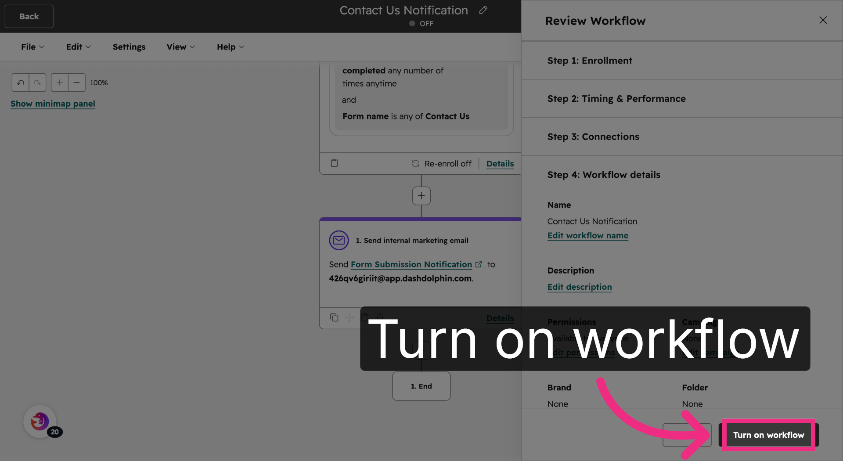
Task: Click Edit workflow name link
Action: click(587, 235)
